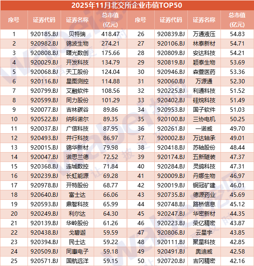
Task: Click the name 诺思兰德
Action: [x=77, y=157]
